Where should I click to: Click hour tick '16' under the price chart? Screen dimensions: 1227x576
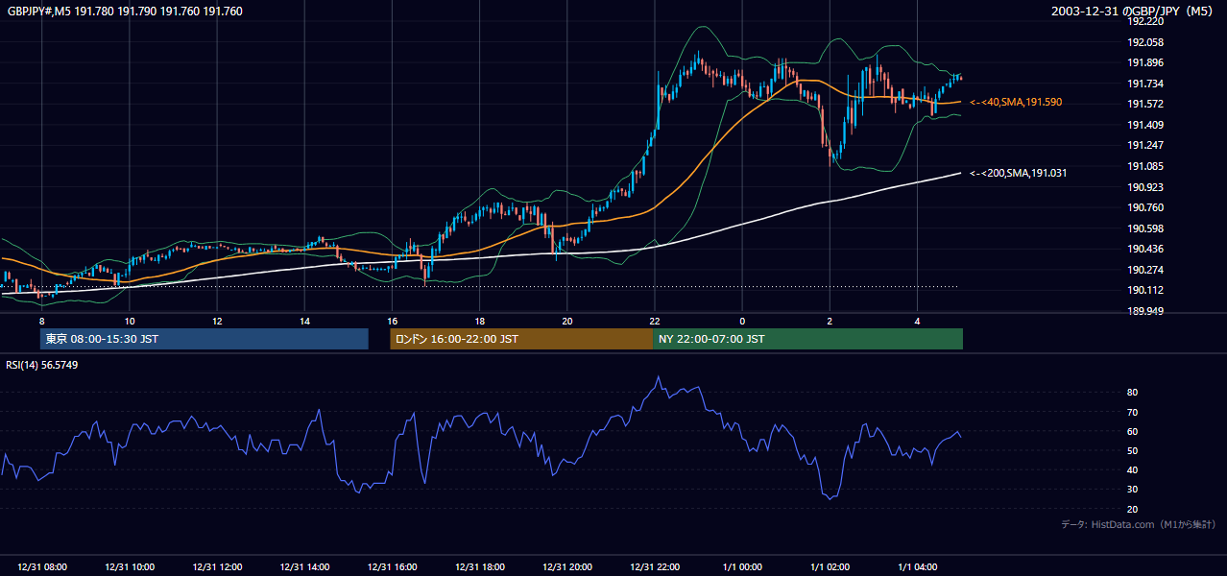[x=392, y=321]
